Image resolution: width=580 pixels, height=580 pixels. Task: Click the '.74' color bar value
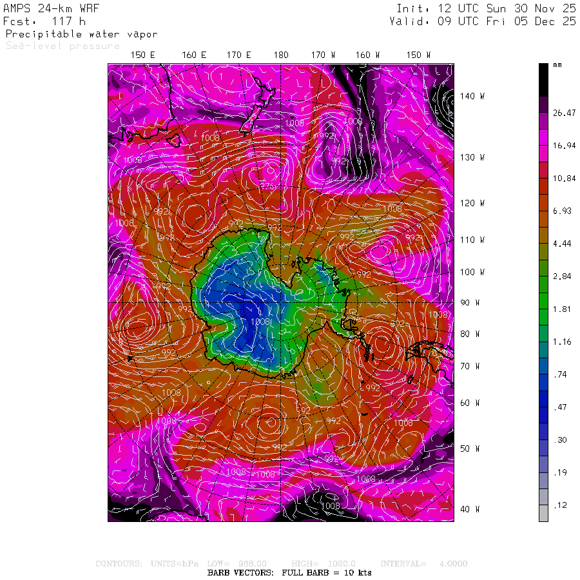point(561,374)
